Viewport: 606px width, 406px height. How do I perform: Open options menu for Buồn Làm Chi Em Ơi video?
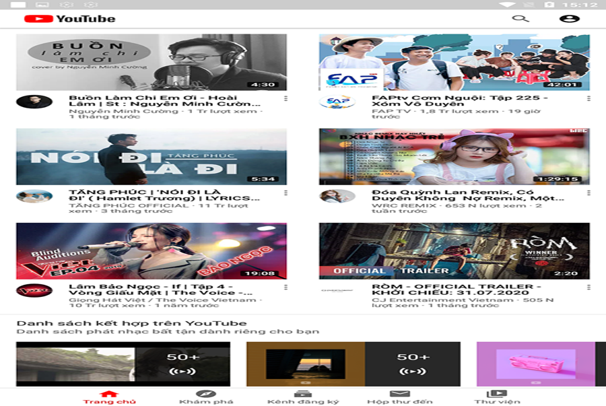285,98
